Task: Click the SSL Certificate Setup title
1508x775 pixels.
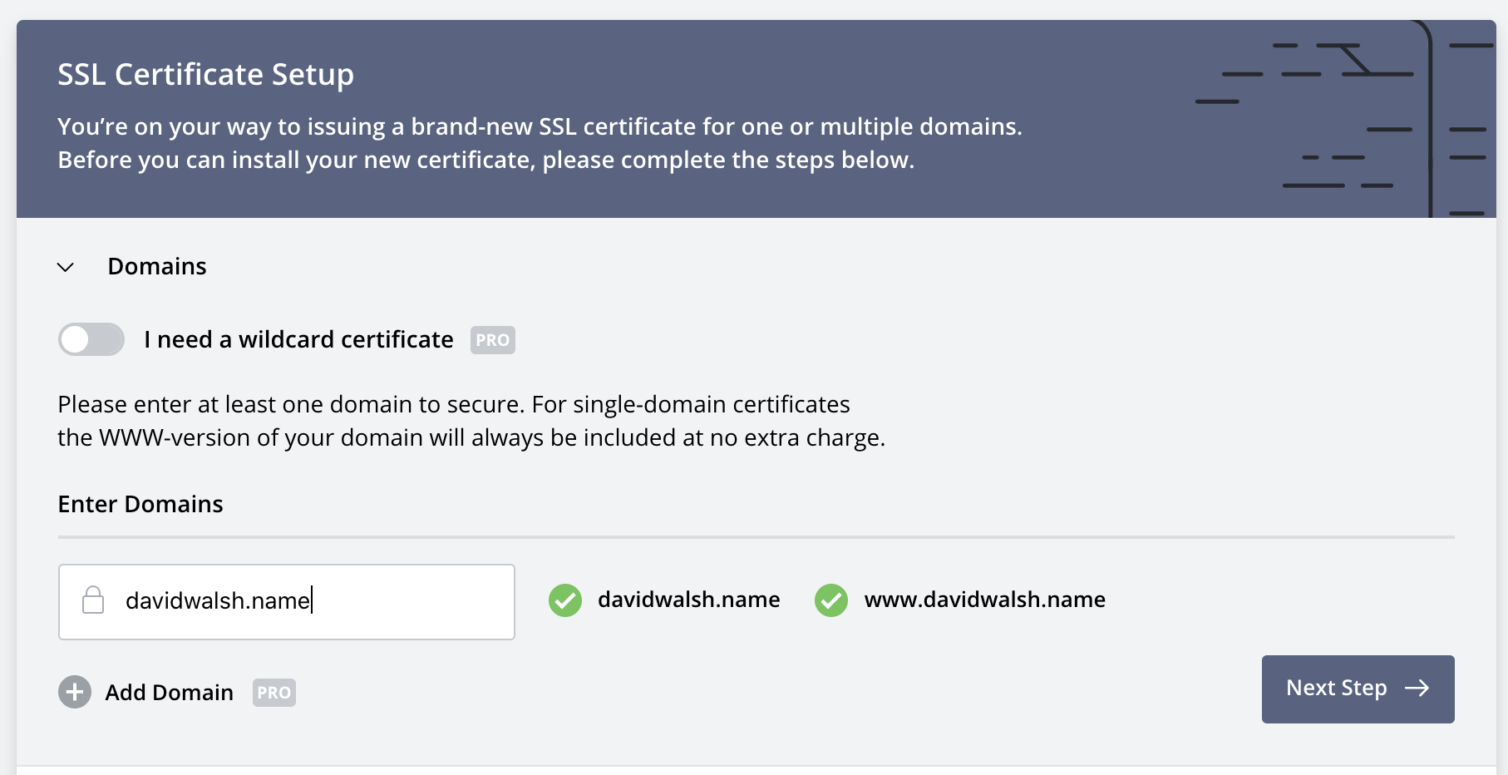Action: (205, 73)
